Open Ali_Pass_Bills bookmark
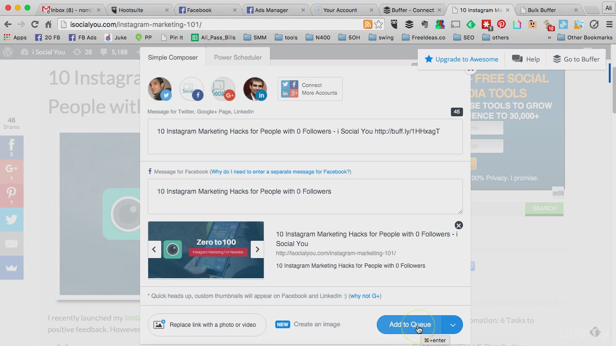This screenshot has width=616, height=346. 213,37
